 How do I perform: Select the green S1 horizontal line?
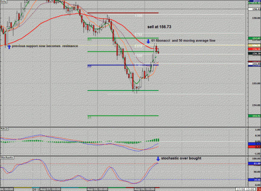(123, 116)
